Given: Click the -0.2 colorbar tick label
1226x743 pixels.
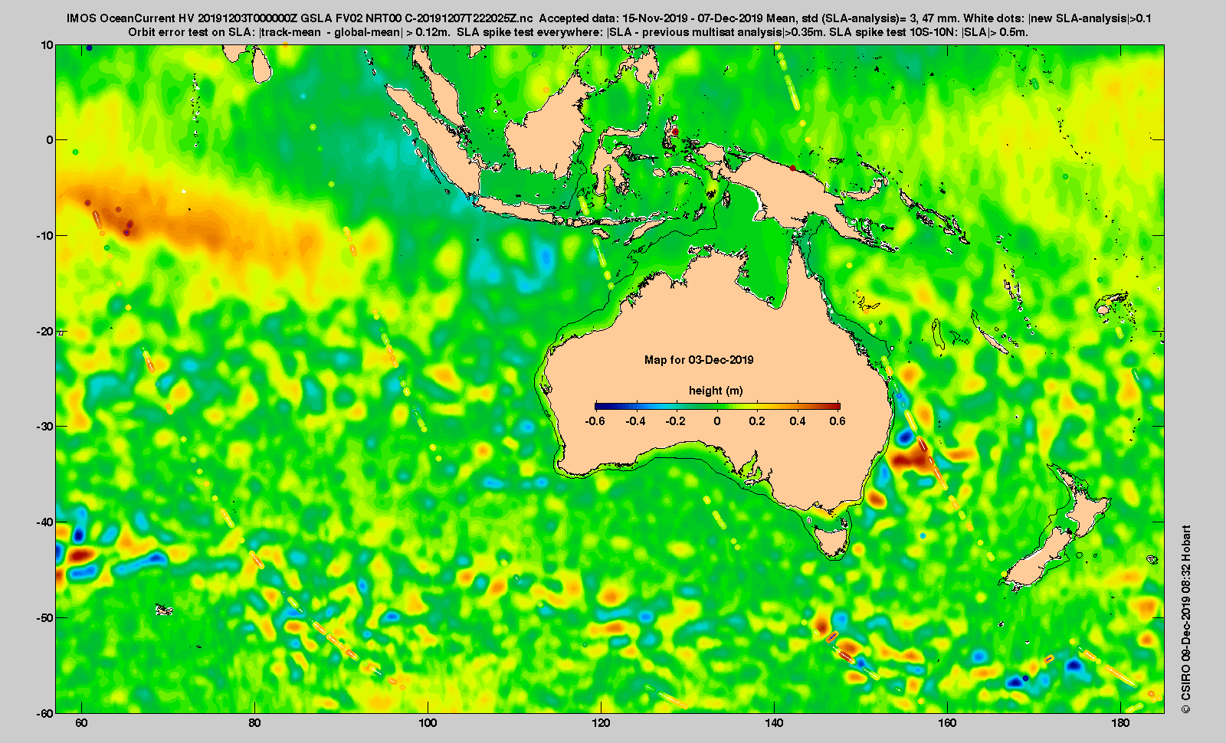Looking at the screenshot, I should click(x=676, y=421).
